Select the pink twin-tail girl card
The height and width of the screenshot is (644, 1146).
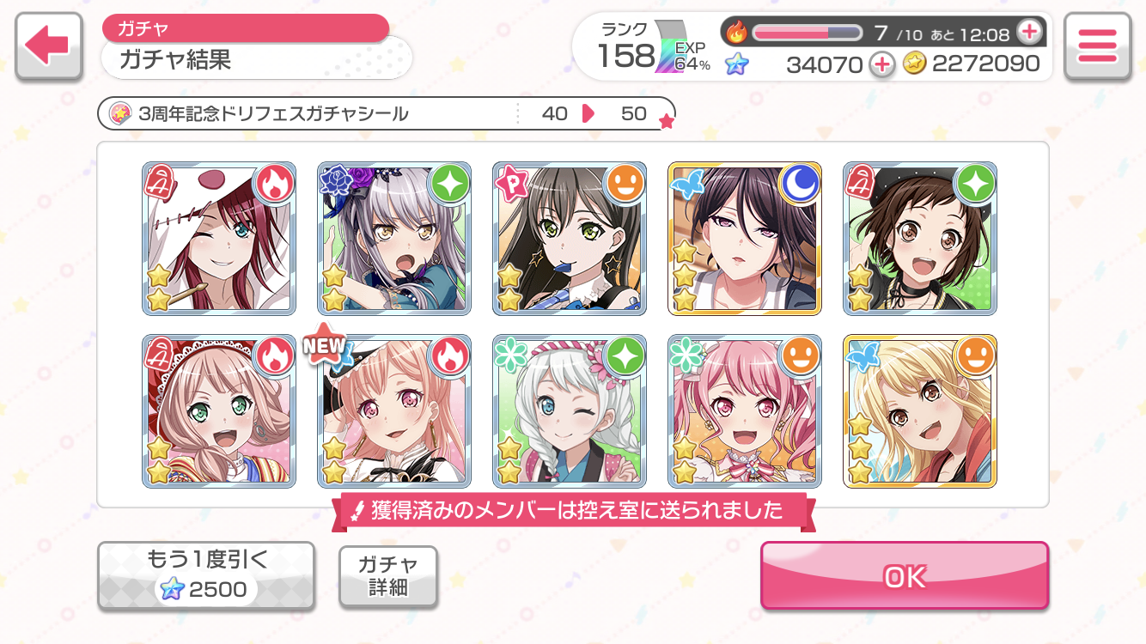745,411
